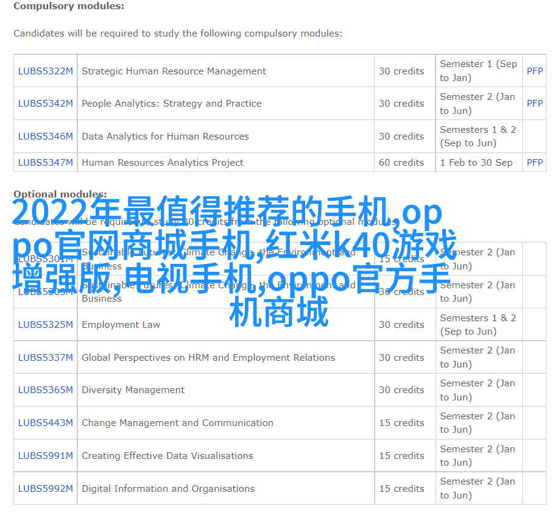
Task: Click 'Change Management and Communication' title
Action: coord(178,423)
